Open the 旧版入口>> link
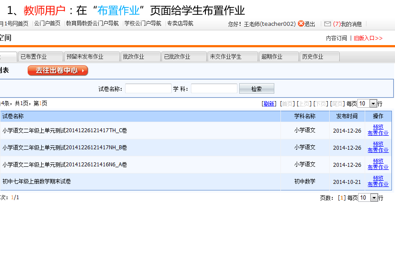395x278 pixels. tap(368, 38)
